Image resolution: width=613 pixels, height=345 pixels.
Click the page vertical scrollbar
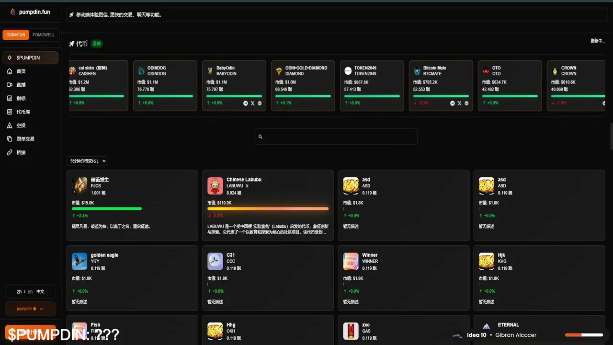(611, 137)
